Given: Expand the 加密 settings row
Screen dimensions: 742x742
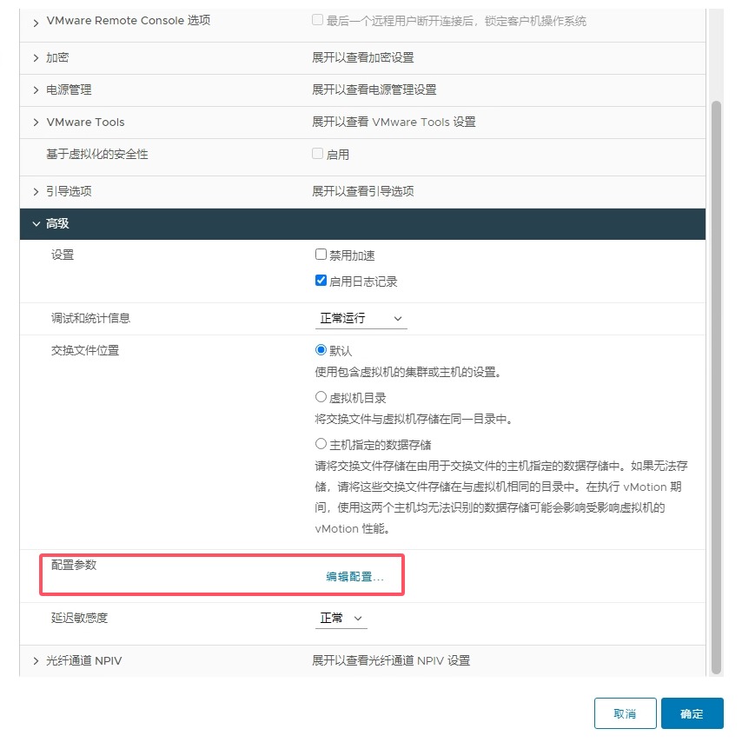Looking at the screenshot, I should [x=36, y=57].
